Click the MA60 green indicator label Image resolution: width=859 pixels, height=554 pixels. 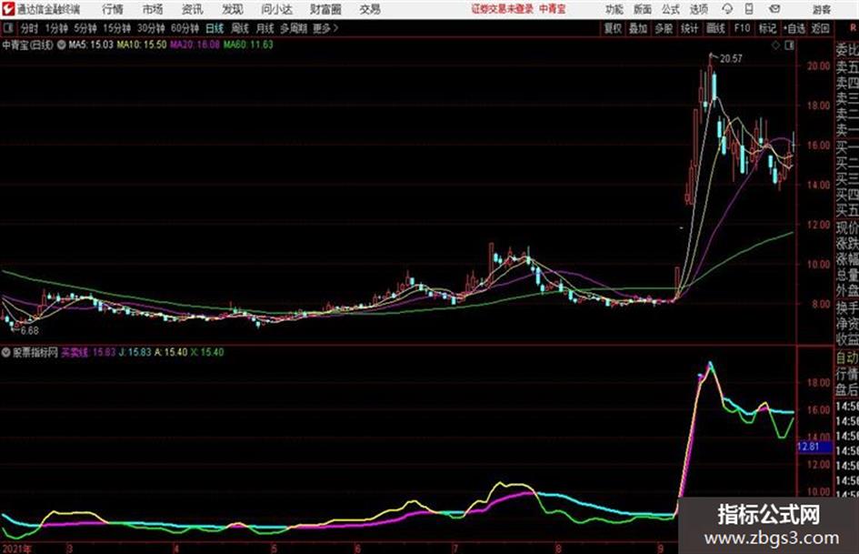[x=248, y=45]
